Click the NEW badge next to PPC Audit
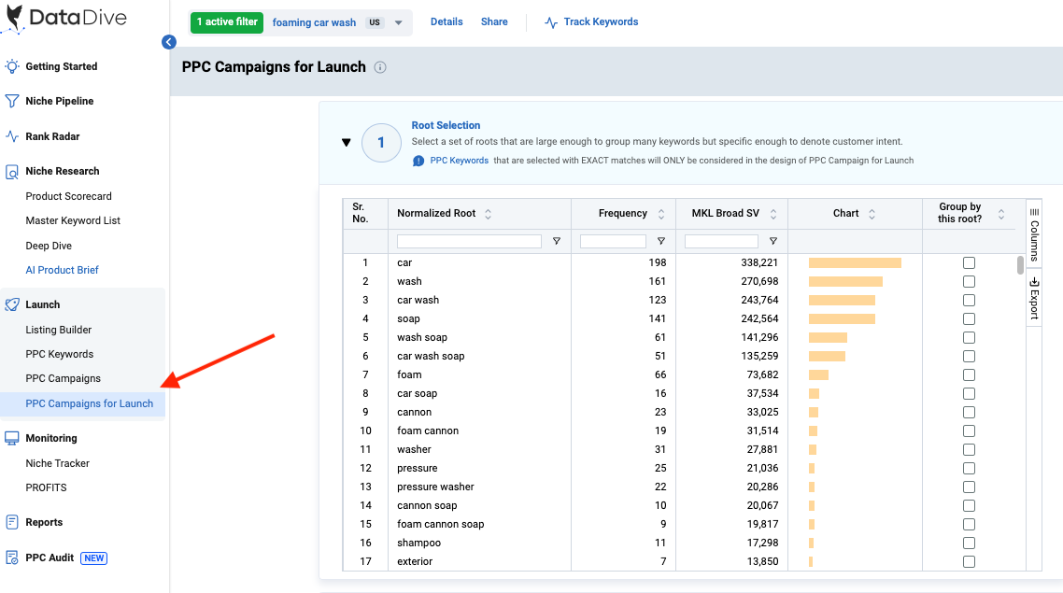1063x593 pixels. [x=94, y=558]
